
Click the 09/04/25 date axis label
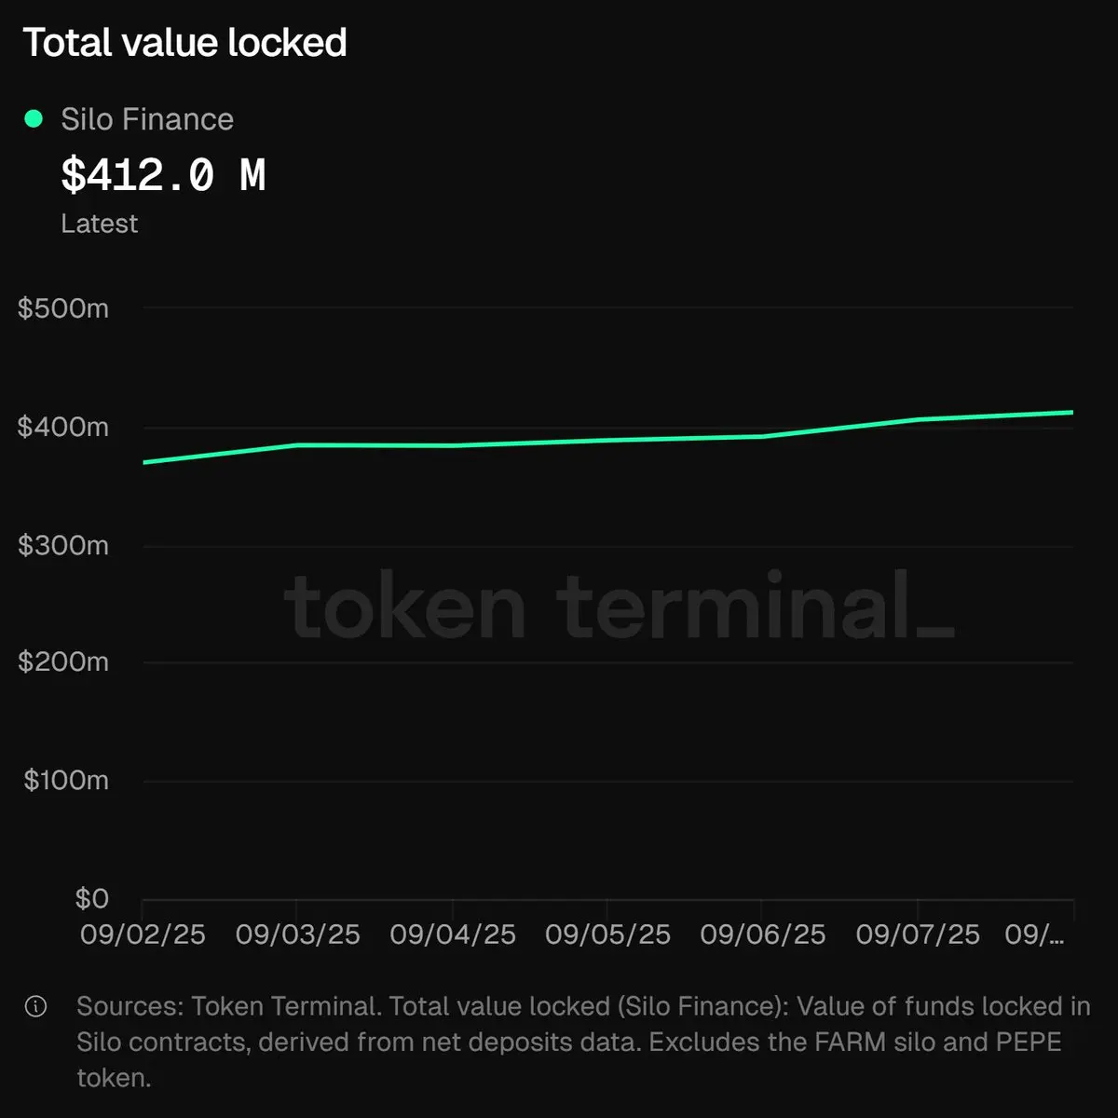(453, 934)
